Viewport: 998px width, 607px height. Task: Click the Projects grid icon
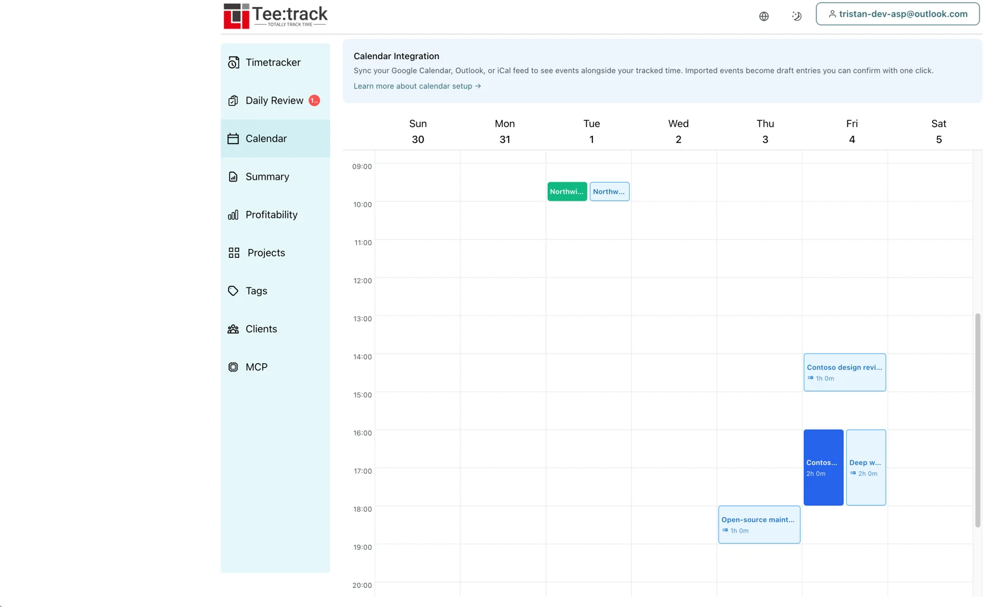click(x=234, y=253)
